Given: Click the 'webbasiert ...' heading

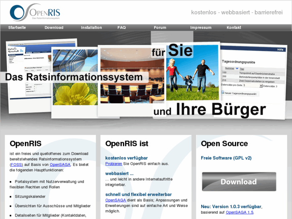Looking at the screenshot, I should (119, 174).
